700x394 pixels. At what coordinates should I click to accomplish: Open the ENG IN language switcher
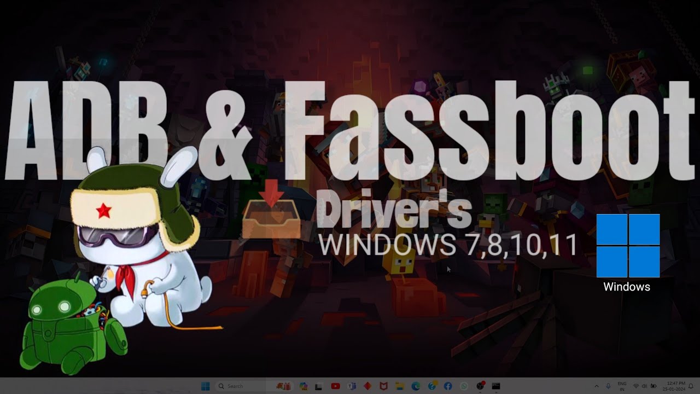622,386
